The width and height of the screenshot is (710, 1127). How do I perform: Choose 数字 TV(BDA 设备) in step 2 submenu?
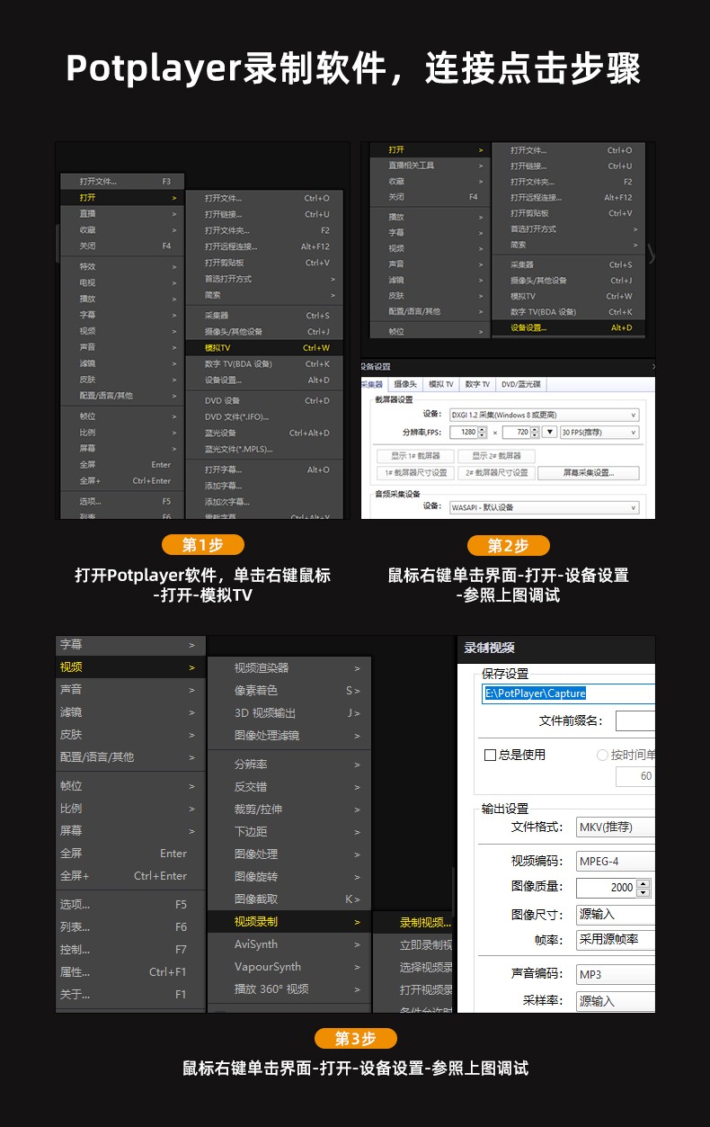click(570, 312)
